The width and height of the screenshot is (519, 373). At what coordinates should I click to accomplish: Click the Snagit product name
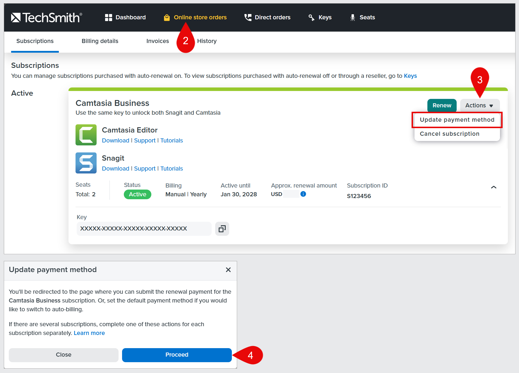(113, 158)
